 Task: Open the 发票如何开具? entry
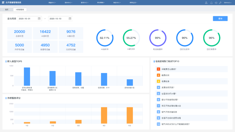coord(192,87)
